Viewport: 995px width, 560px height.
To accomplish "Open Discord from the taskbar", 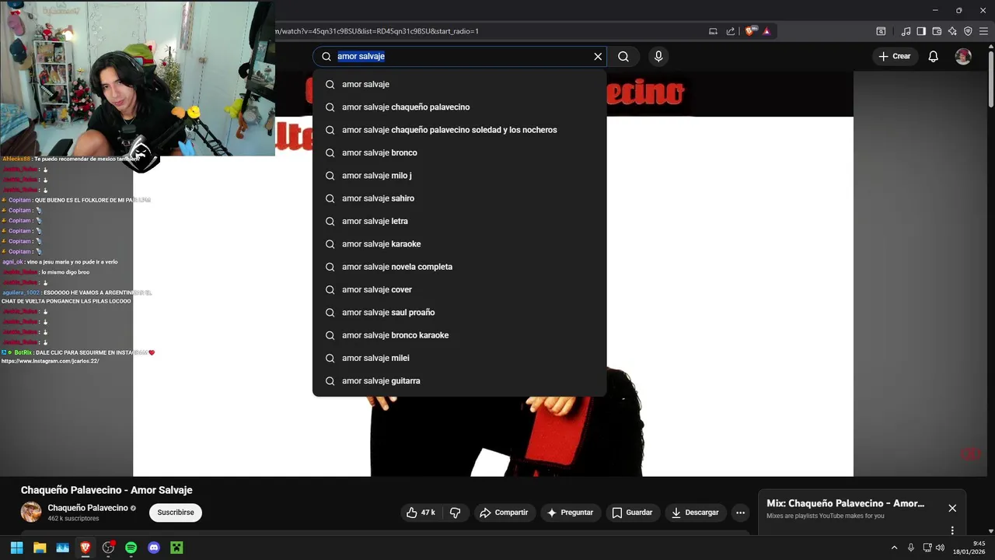I will 154,548.
